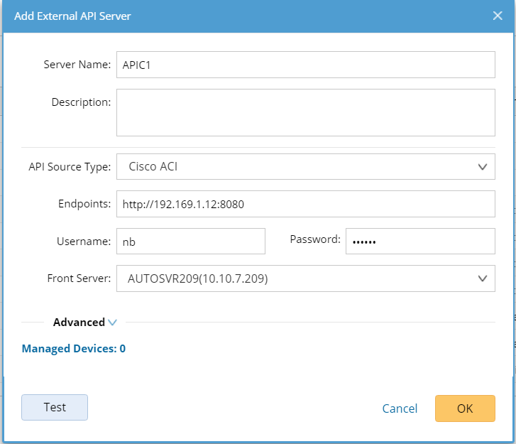This screenshot has width=516, height=444.
Task: Expand the Advanced section label
Action: [x=79, y=322]
